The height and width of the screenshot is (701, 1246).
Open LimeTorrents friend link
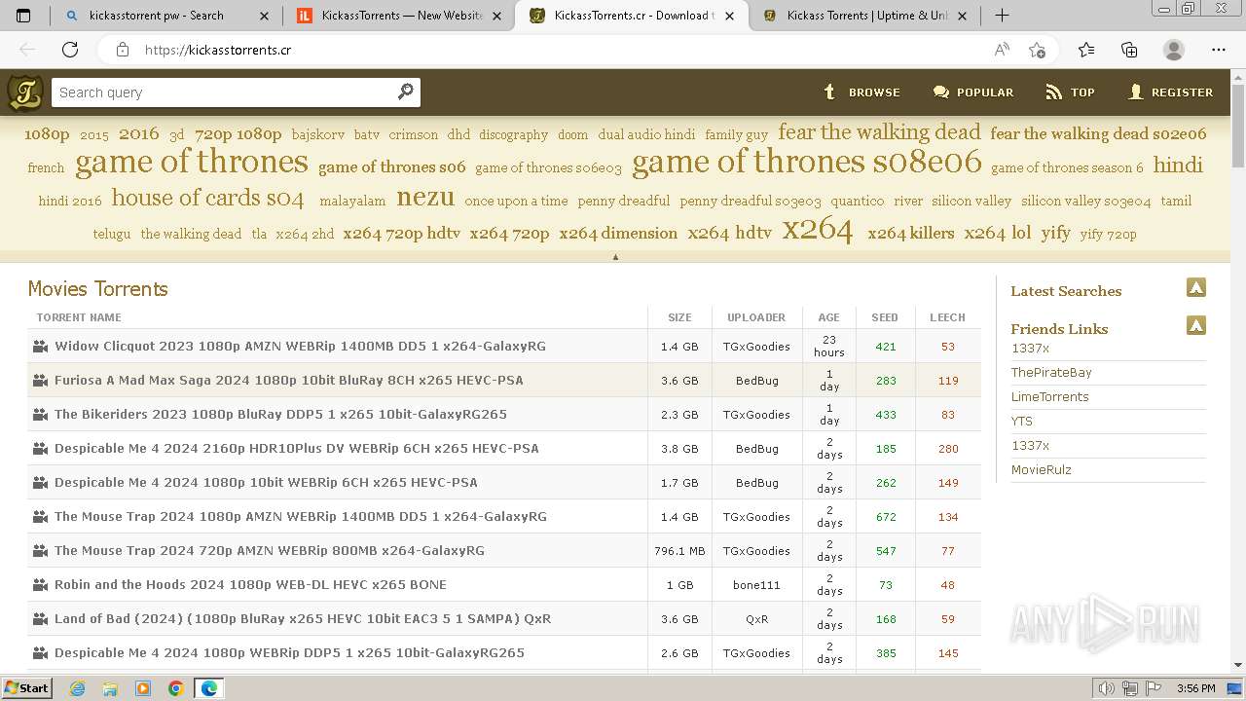pyautogui.click(x=1049, y=396)
